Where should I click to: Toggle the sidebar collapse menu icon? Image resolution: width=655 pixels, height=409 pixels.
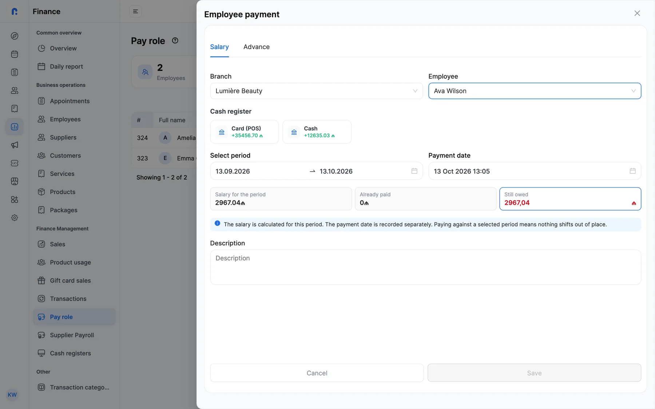click(x=135, y=12)
